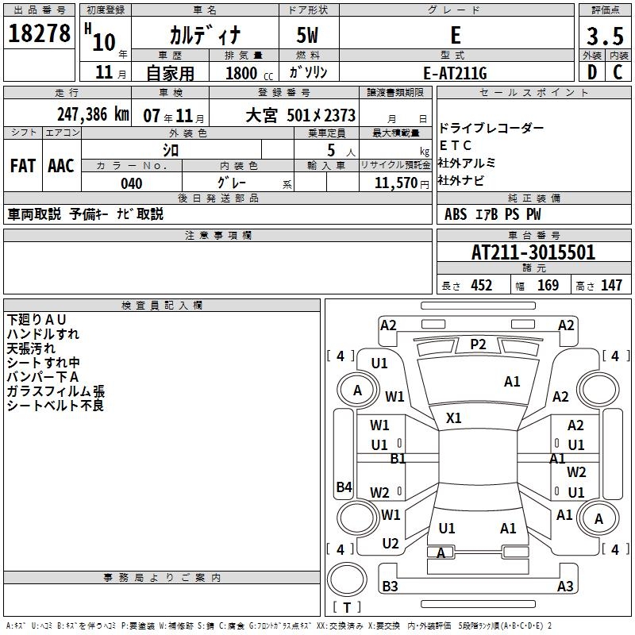Click model code E-AT211G
This screenshot has height=635, width=635.
pos(455,73)
